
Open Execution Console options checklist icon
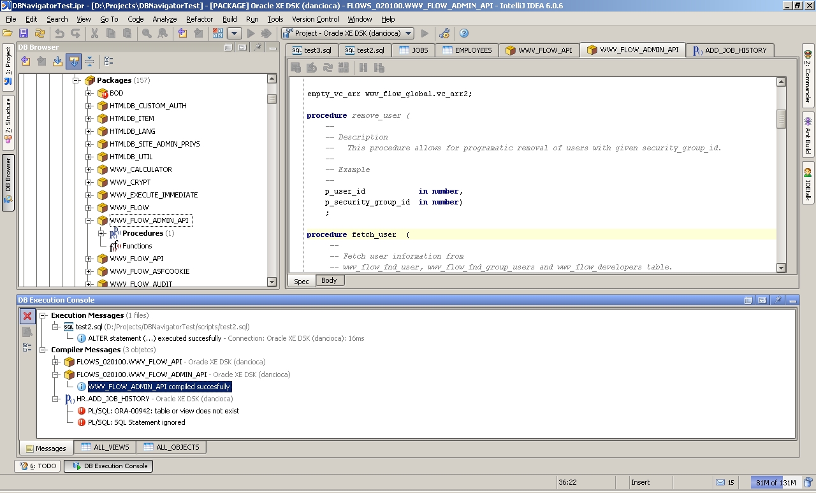point(27,347)
